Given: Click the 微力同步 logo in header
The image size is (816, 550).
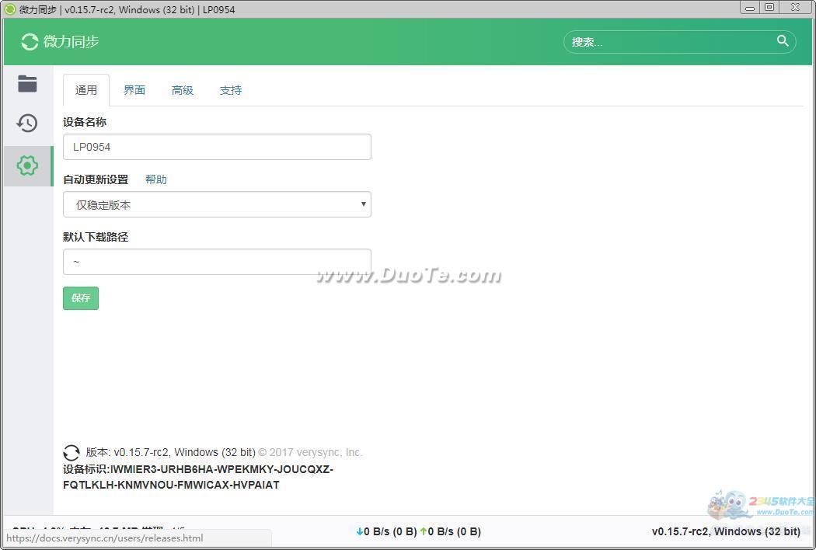Looking at the screenshot, I should pos(61,42).
